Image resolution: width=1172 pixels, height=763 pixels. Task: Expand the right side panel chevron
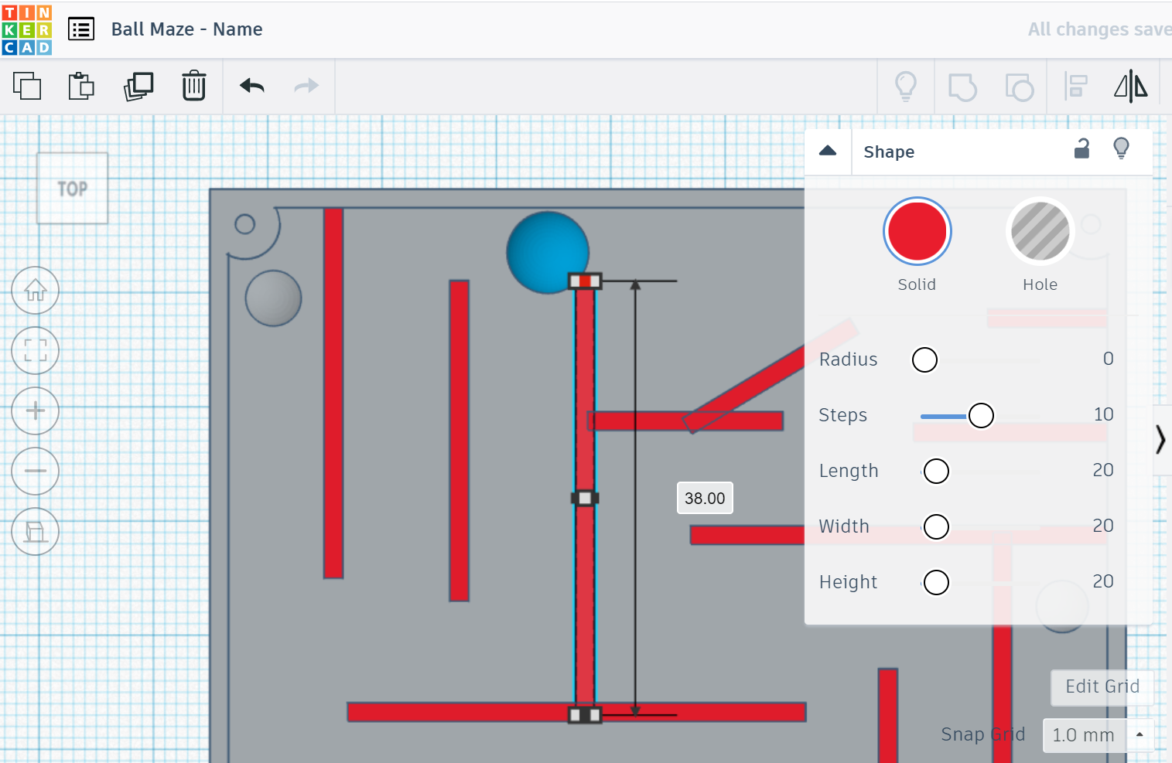(1160, 439)
